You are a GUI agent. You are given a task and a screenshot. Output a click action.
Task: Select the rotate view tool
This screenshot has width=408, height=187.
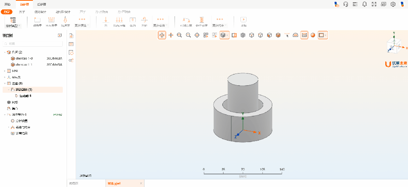click(162, 35)
